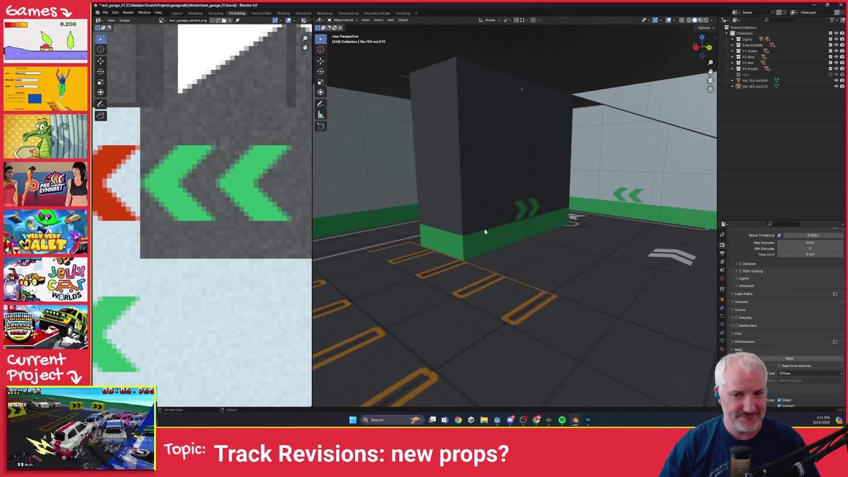
Task: Hide the Lights collection in viewport
Action: tap(836, 39)
